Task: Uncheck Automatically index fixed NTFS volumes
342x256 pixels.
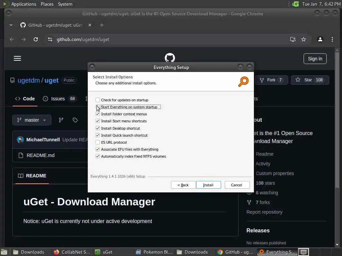Action: [98, 156]
